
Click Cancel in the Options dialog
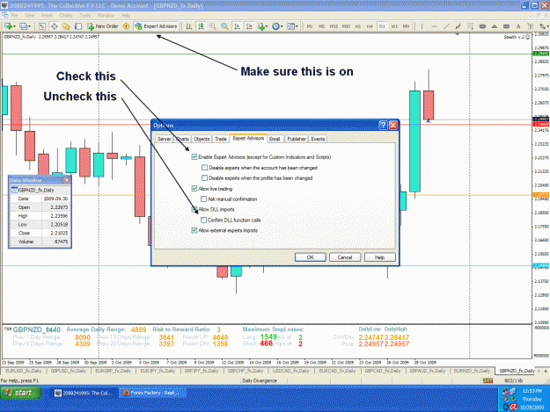(x=345, y=257)
